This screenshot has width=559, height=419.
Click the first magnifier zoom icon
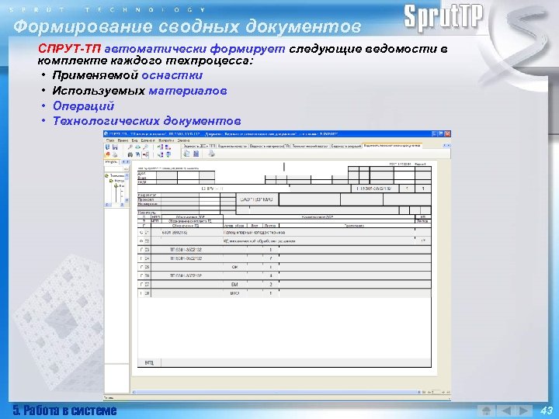pyautogui.click(x=130, y=147)
